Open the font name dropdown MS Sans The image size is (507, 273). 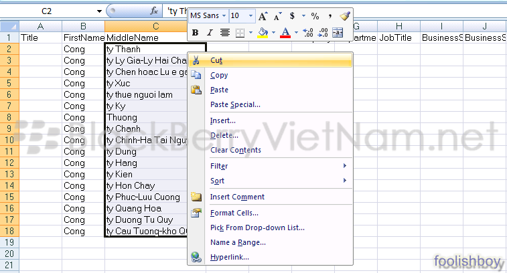pos(224,15)
